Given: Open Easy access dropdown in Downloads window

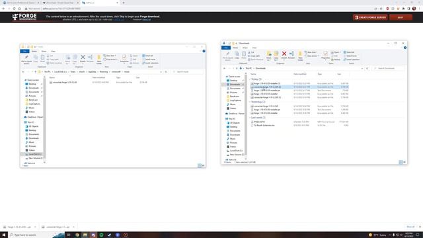Looking at the screenshot, I should [x=311, y=56].
